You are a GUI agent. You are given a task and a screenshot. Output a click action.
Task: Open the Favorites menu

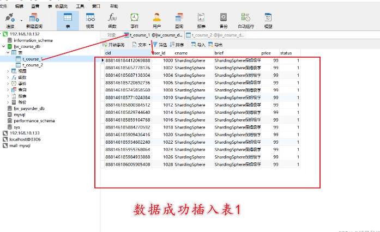click(61, 6)
